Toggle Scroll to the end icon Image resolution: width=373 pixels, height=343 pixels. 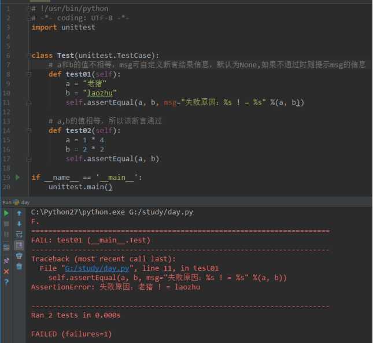pyautogui.click(x=19, y=245)
